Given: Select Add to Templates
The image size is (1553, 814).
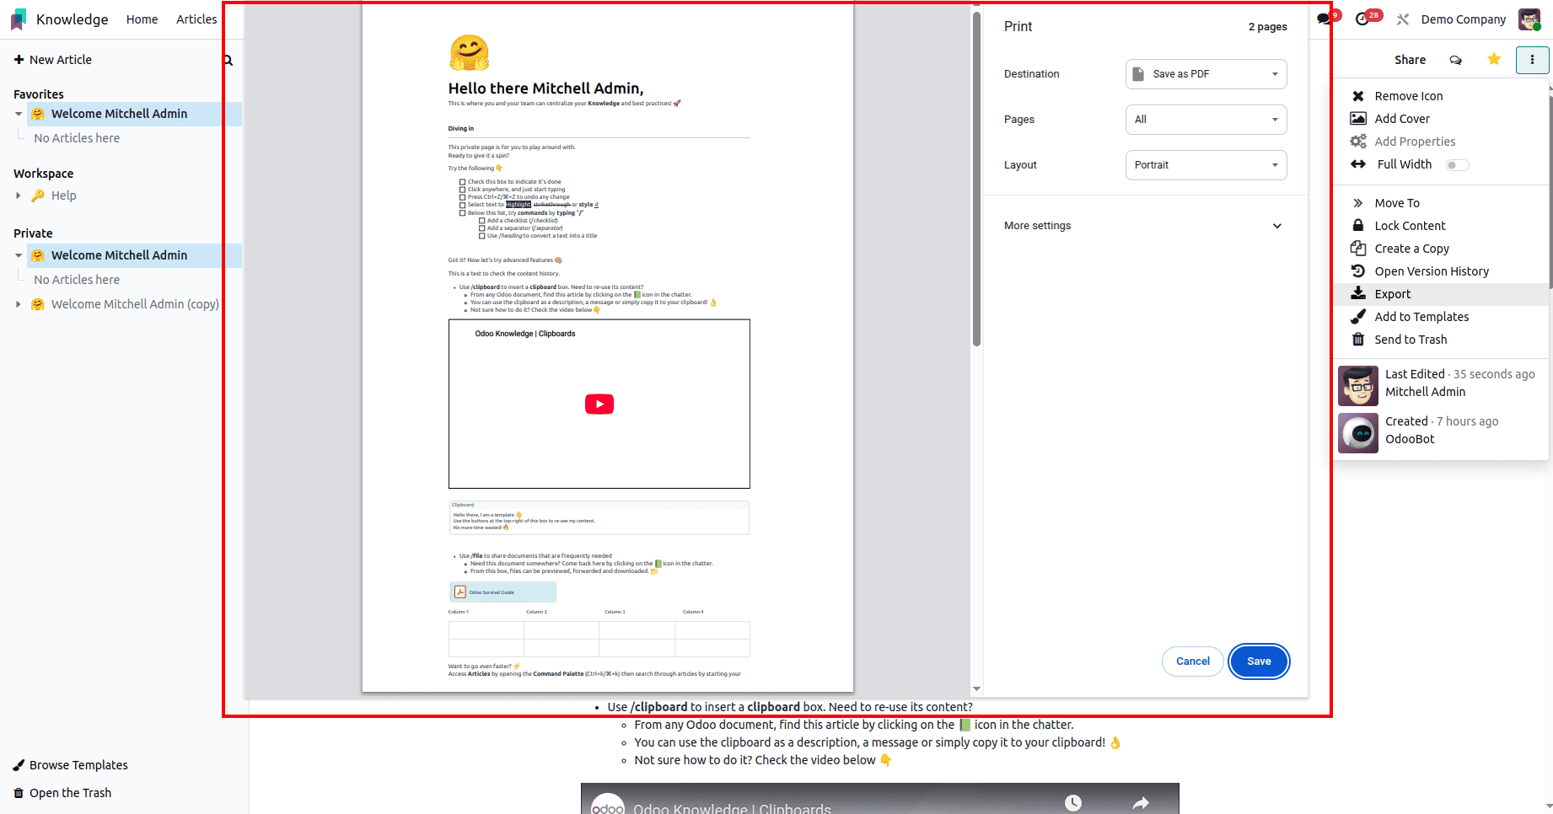Looking at the screenshot, I should coord(1442,317).
